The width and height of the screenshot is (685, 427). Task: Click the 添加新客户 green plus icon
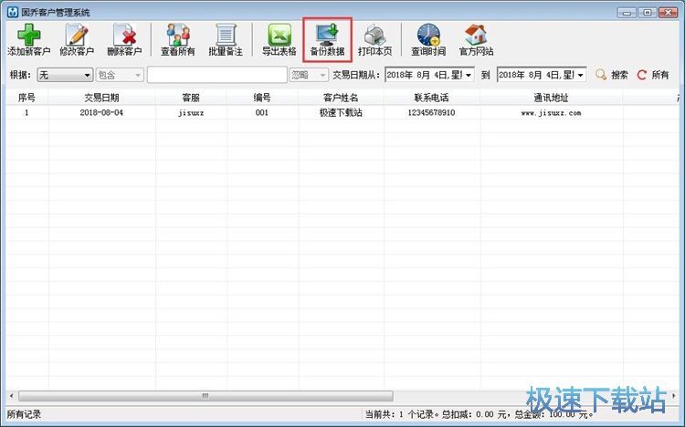click(29, 35)
